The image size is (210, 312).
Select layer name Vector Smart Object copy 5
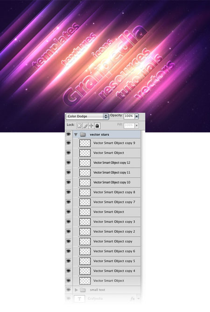[x=114, y=261]
